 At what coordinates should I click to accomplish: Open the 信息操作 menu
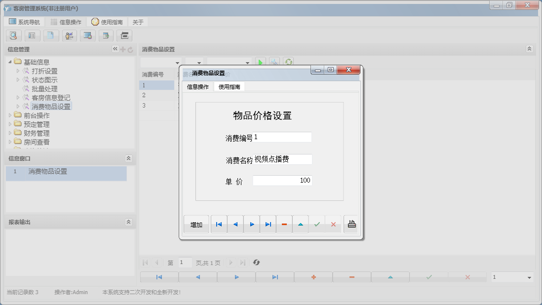click(x=71, y=22)
